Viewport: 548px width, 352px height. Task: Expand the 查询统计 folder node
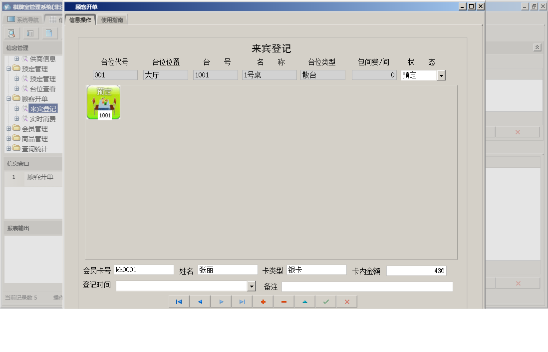pos(9,149)
